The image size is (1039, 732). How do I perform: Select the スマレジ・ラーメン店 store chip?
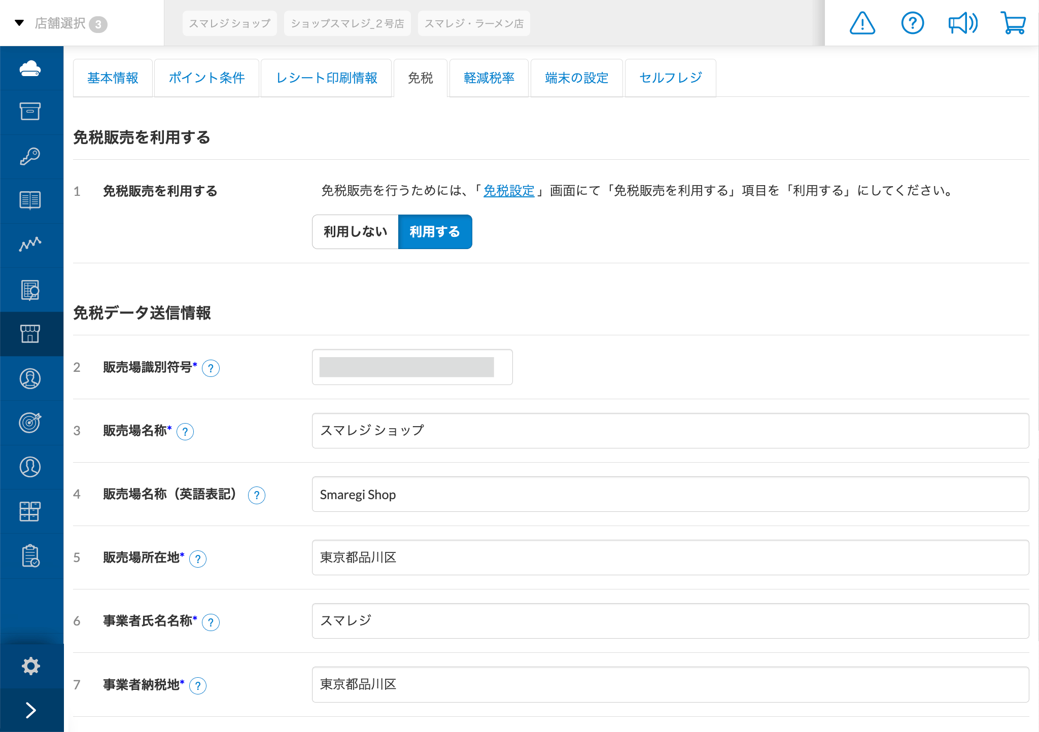(474, 23)
